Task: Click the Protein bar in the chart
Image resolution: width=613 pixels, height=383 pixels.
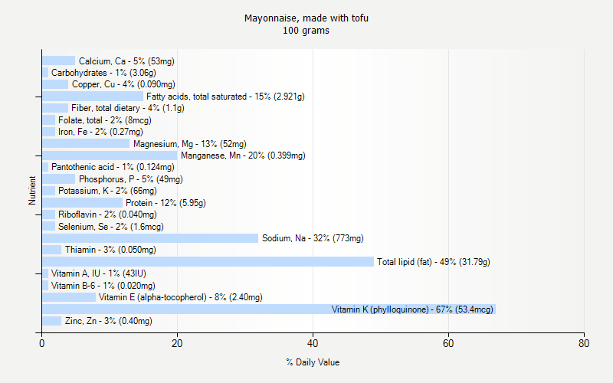Action: coord(83,202)
